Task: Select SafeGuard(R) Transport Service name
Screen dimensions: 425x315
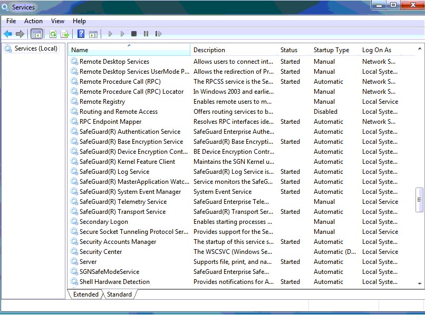Action: pyautogui.click(x=122, y=212)
